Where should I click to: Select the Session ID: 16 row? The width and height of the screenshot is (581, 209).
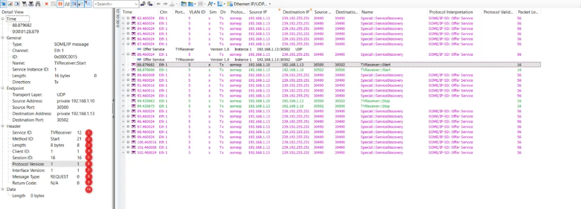point(47,157)
